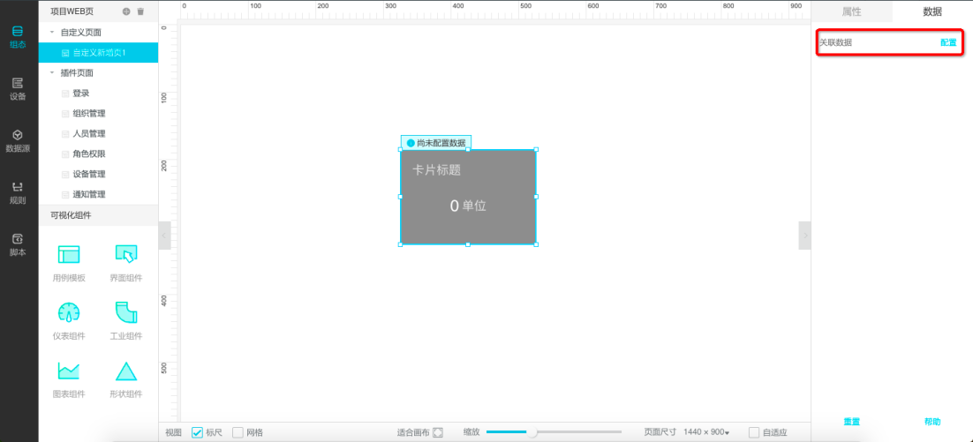This screenshot has height=442, width=973.
Task: Open the 数据源 data source section
Action: (x=18, y=141)
